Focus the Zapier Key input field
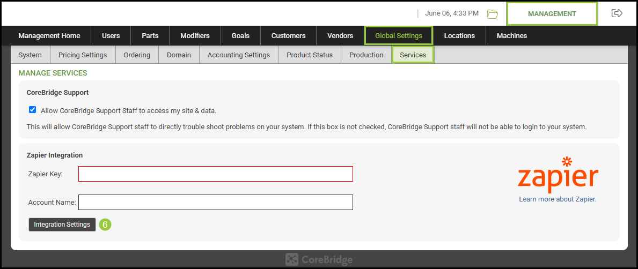638x269 pixels. point(216,174)
